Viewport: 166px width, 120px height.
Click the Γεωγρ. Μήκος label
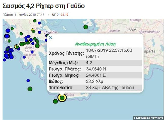64,75
